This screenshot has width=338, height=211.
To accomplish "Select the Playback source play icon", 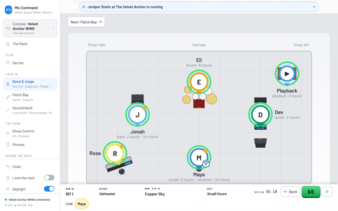I will (x=287, y=74).
